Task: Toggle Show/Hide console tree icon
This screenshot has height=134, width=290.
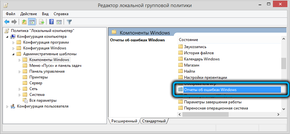Action: click(32, 22)
